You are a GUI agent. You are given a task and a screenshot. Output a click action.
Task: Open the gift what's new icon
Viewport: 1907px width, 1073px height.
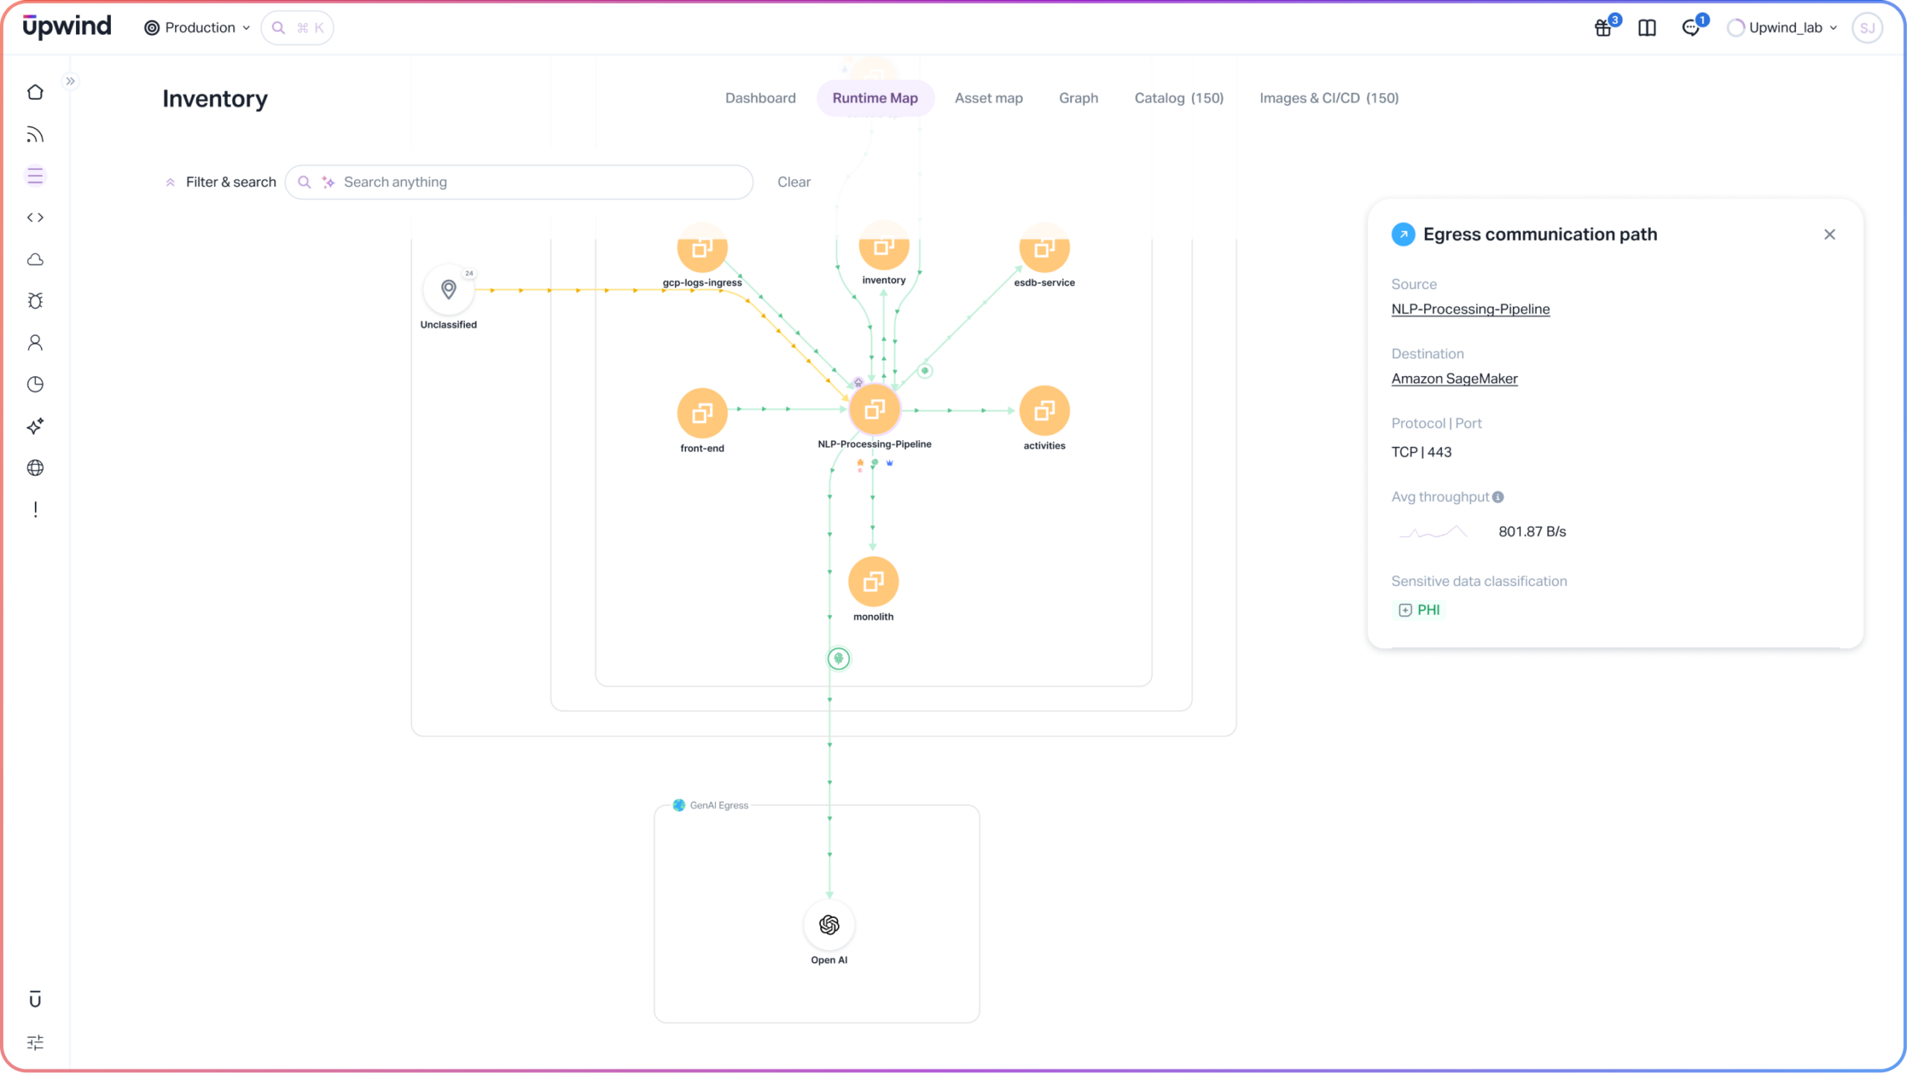pos(1603,28)
